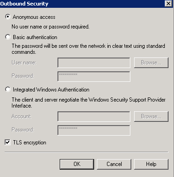
Task: Confirm settings with the OK button
Action: 77,164
